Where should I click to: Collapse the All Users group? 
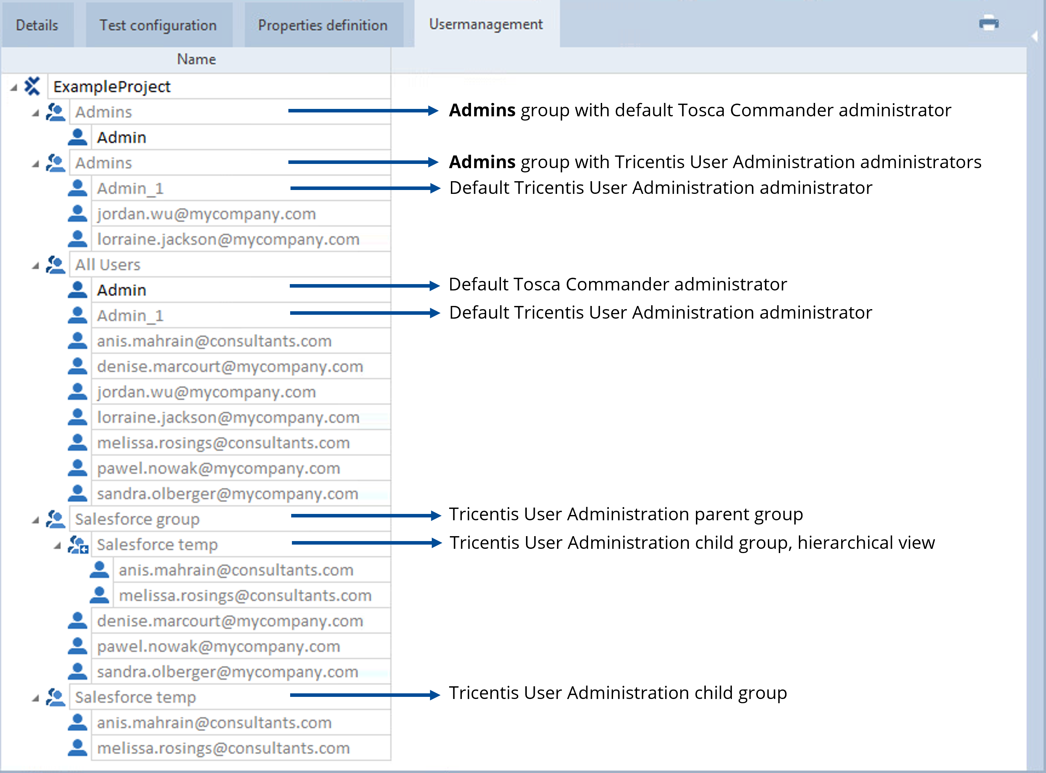pyautogui.click(x=36, y=266)
